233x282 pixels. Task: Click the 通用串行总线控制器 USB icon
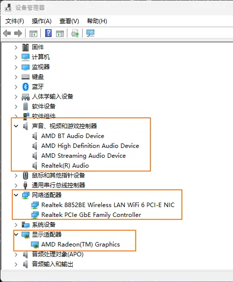(26, 185)
